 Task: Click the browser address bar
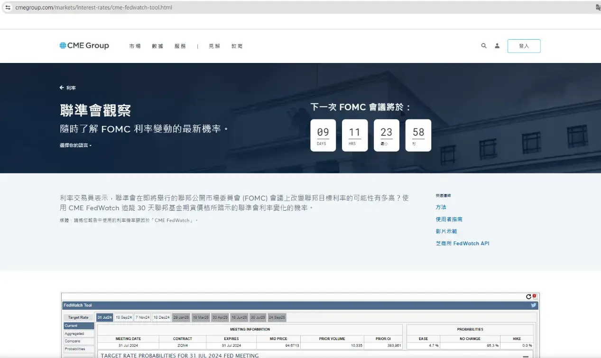pyautogui.click(x=92, y=7)
